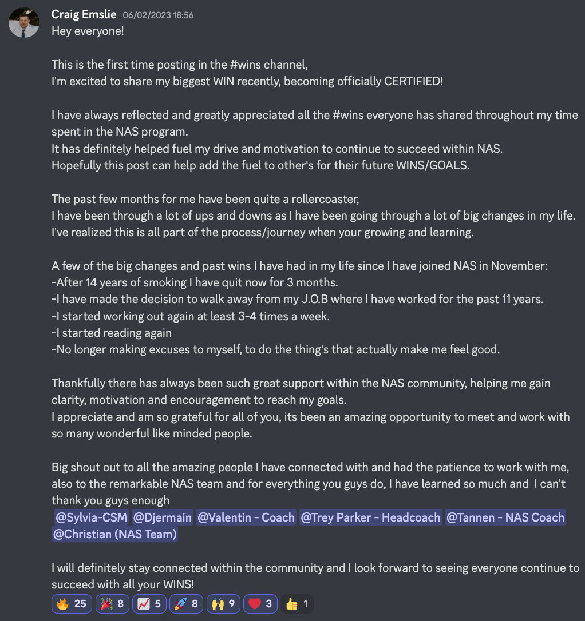Click the @Djermain mention
The width and height of the screenshot is (585, 621).
(163, 517)
